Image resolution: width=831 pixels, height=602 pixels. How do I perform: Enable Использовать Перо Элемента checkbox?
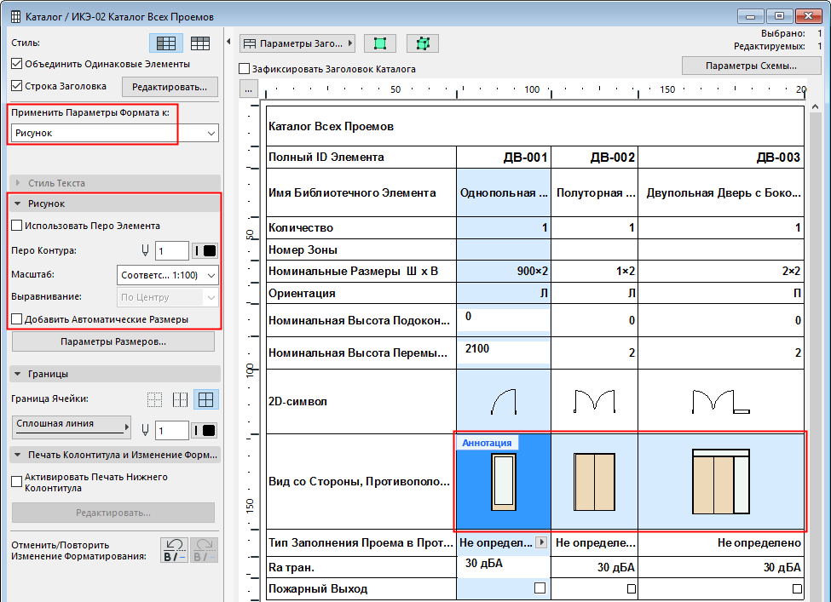(17, 226)
